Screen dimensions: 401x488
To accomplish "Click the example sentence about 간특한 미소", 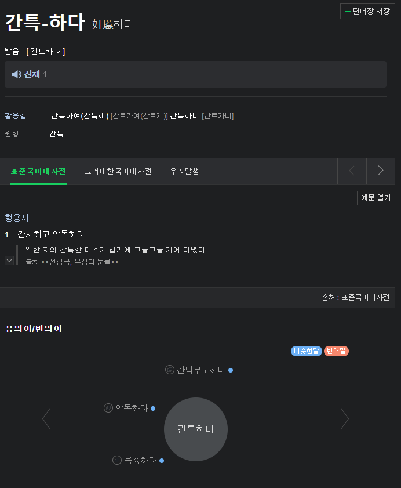I will click(x=116, y=250).
